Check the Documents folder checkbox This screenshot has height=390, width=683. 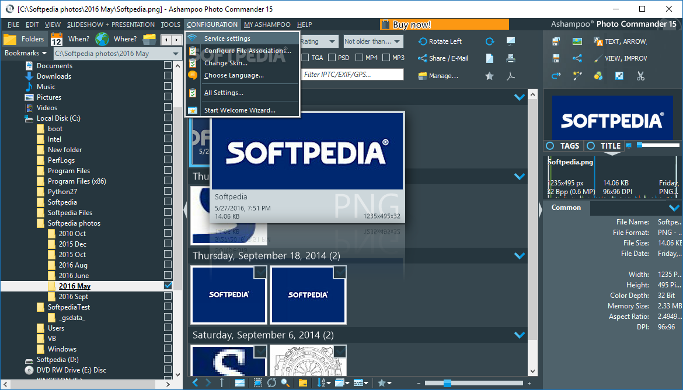pyautogui.click(x=168, y=65)
